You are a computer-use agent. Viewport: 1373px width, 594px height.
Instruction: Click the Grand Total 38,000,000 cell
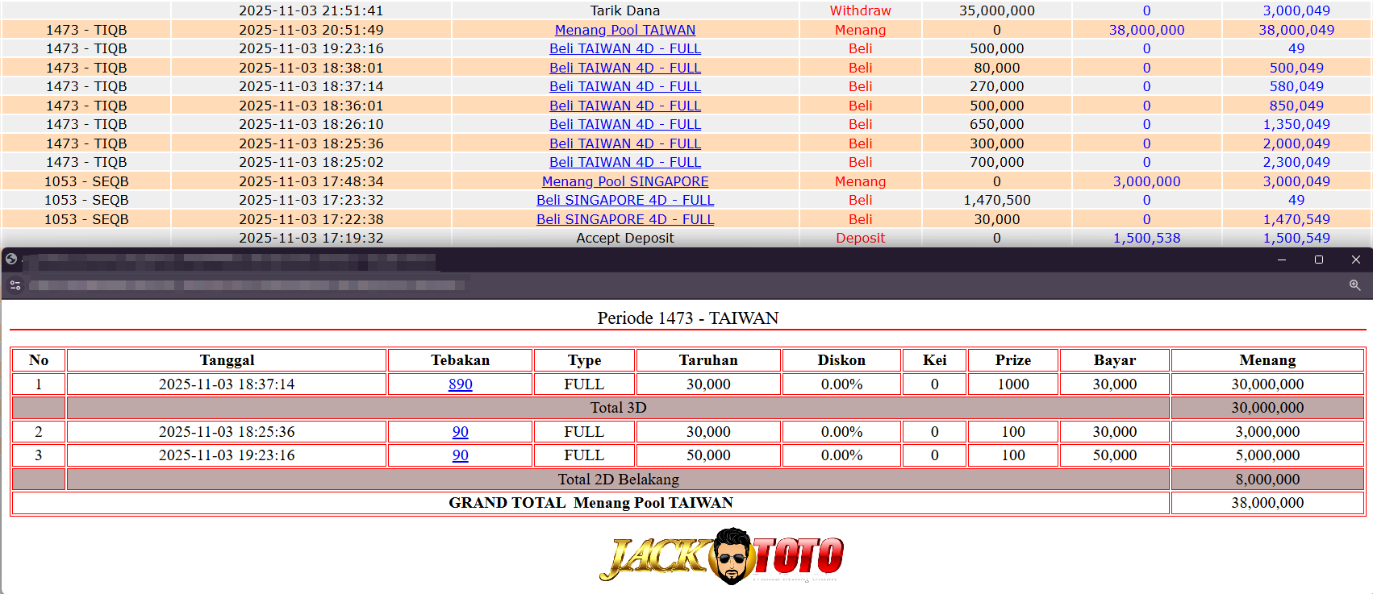click(x=1267, y=503)
